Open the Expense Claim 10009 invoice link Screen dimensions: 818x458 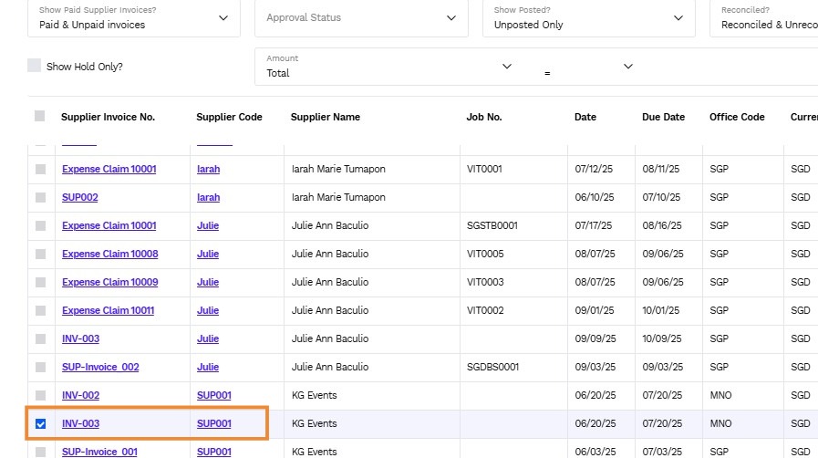[109, 282]
